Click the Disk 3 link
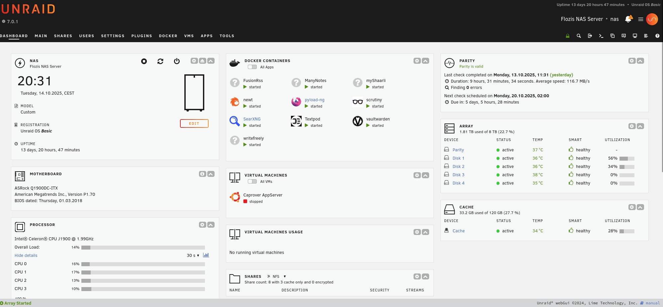The image size is (663, 307). coord(458,175)
